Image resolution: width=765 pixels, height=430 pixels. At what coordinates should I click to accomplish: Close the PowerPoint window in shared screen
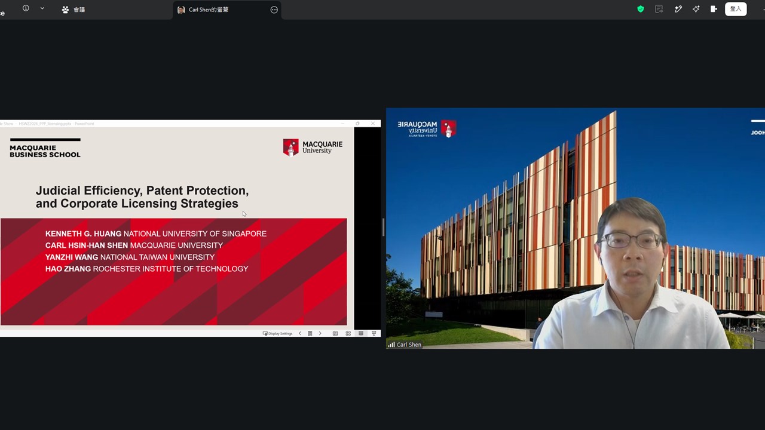[373, 124]
